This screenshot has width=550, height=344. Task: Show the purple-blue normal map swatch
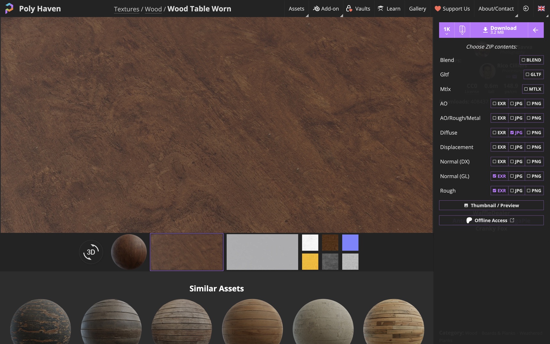(x=350, y=242)
